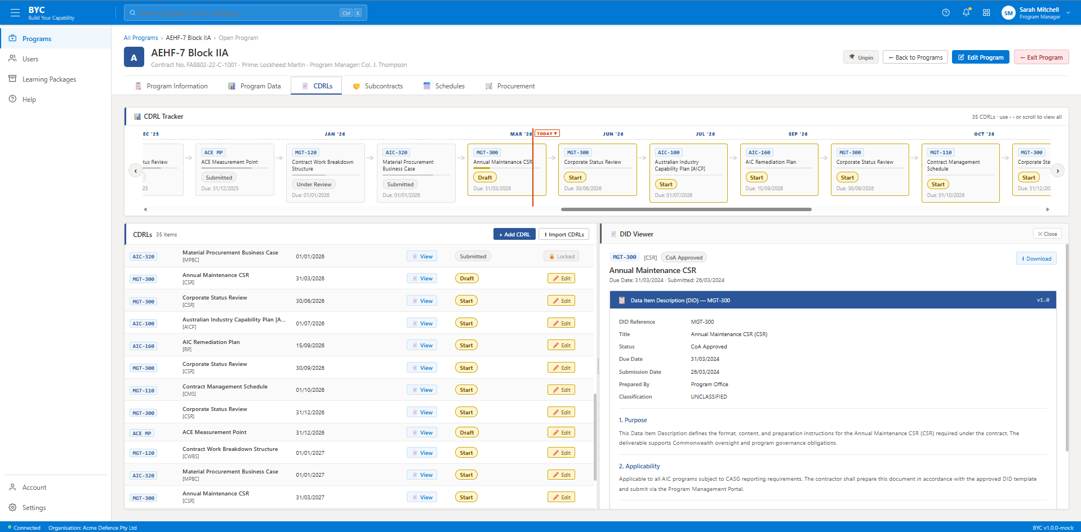This screenshot has width=1081, height=532.
Task: Switch to Procurement tab
Action: point(510,86)
